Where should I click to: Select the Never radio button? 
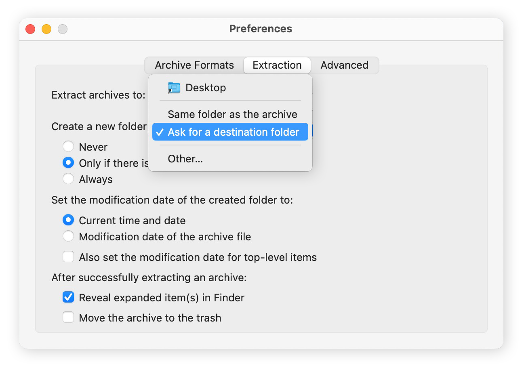[x=68, y=146]
